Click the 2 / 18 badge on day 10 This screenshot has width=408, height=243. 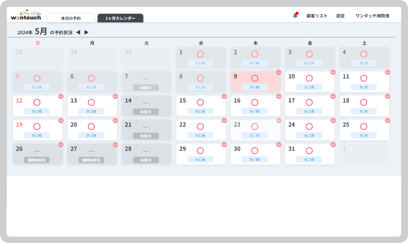[309, 87]
